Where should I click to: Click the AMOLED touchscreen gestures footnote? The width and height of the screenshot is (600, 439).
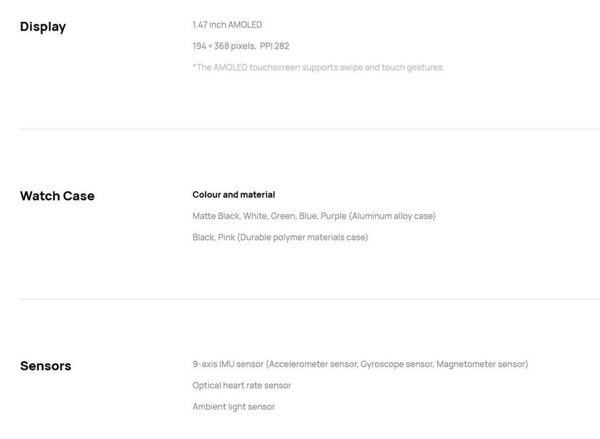(x=318, y=67)
